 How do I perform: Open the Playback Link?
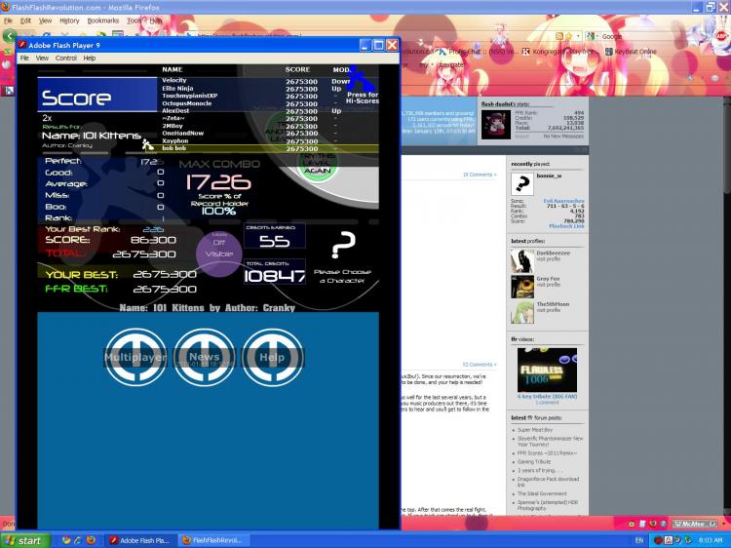[566, 226]
